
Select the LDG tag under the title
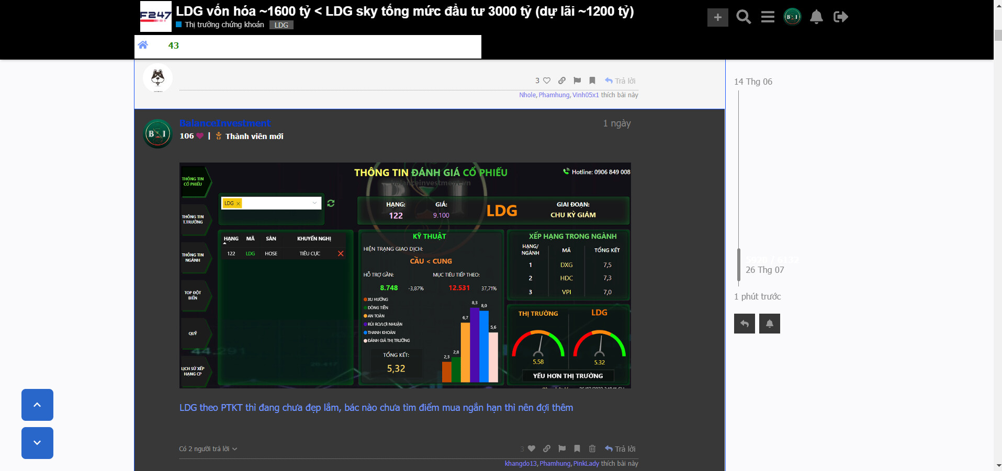click(x=282, y=25)
